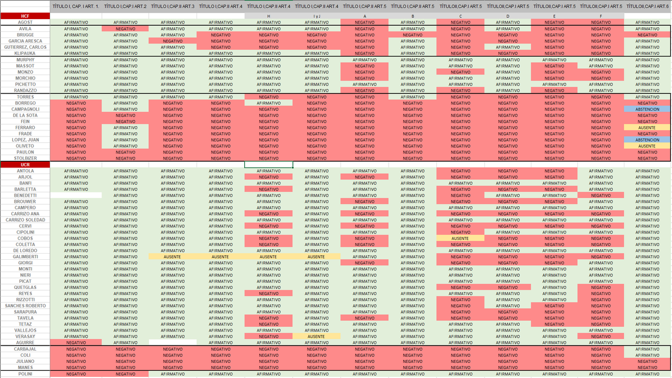Select the 'E' sub-header cell

pos(554,16)
